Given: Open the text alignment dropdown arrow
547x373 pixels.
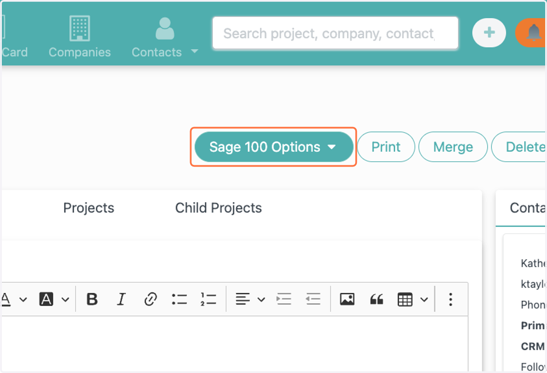Looking at the screenshot, I should 261,300.
